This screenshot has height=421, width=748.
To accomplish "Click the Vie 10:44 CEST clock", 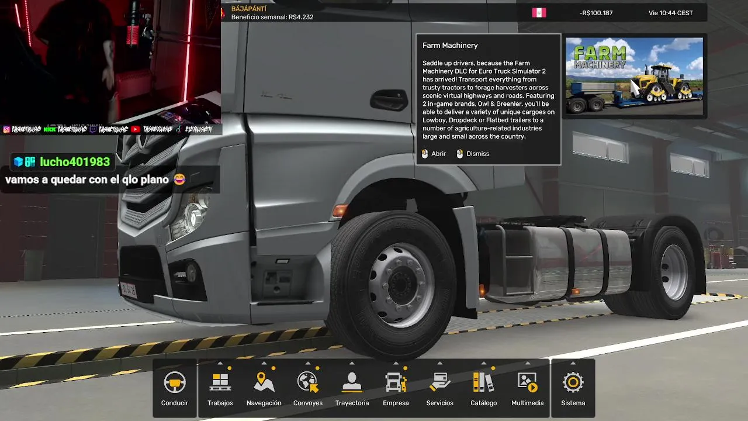I will pyautogui.click(x=671, y=13).
